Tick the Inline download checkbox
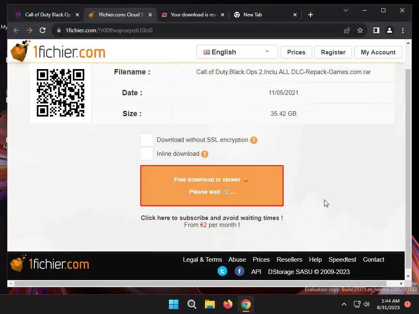This screenshot has height=314, width=419. click(147, 154)
